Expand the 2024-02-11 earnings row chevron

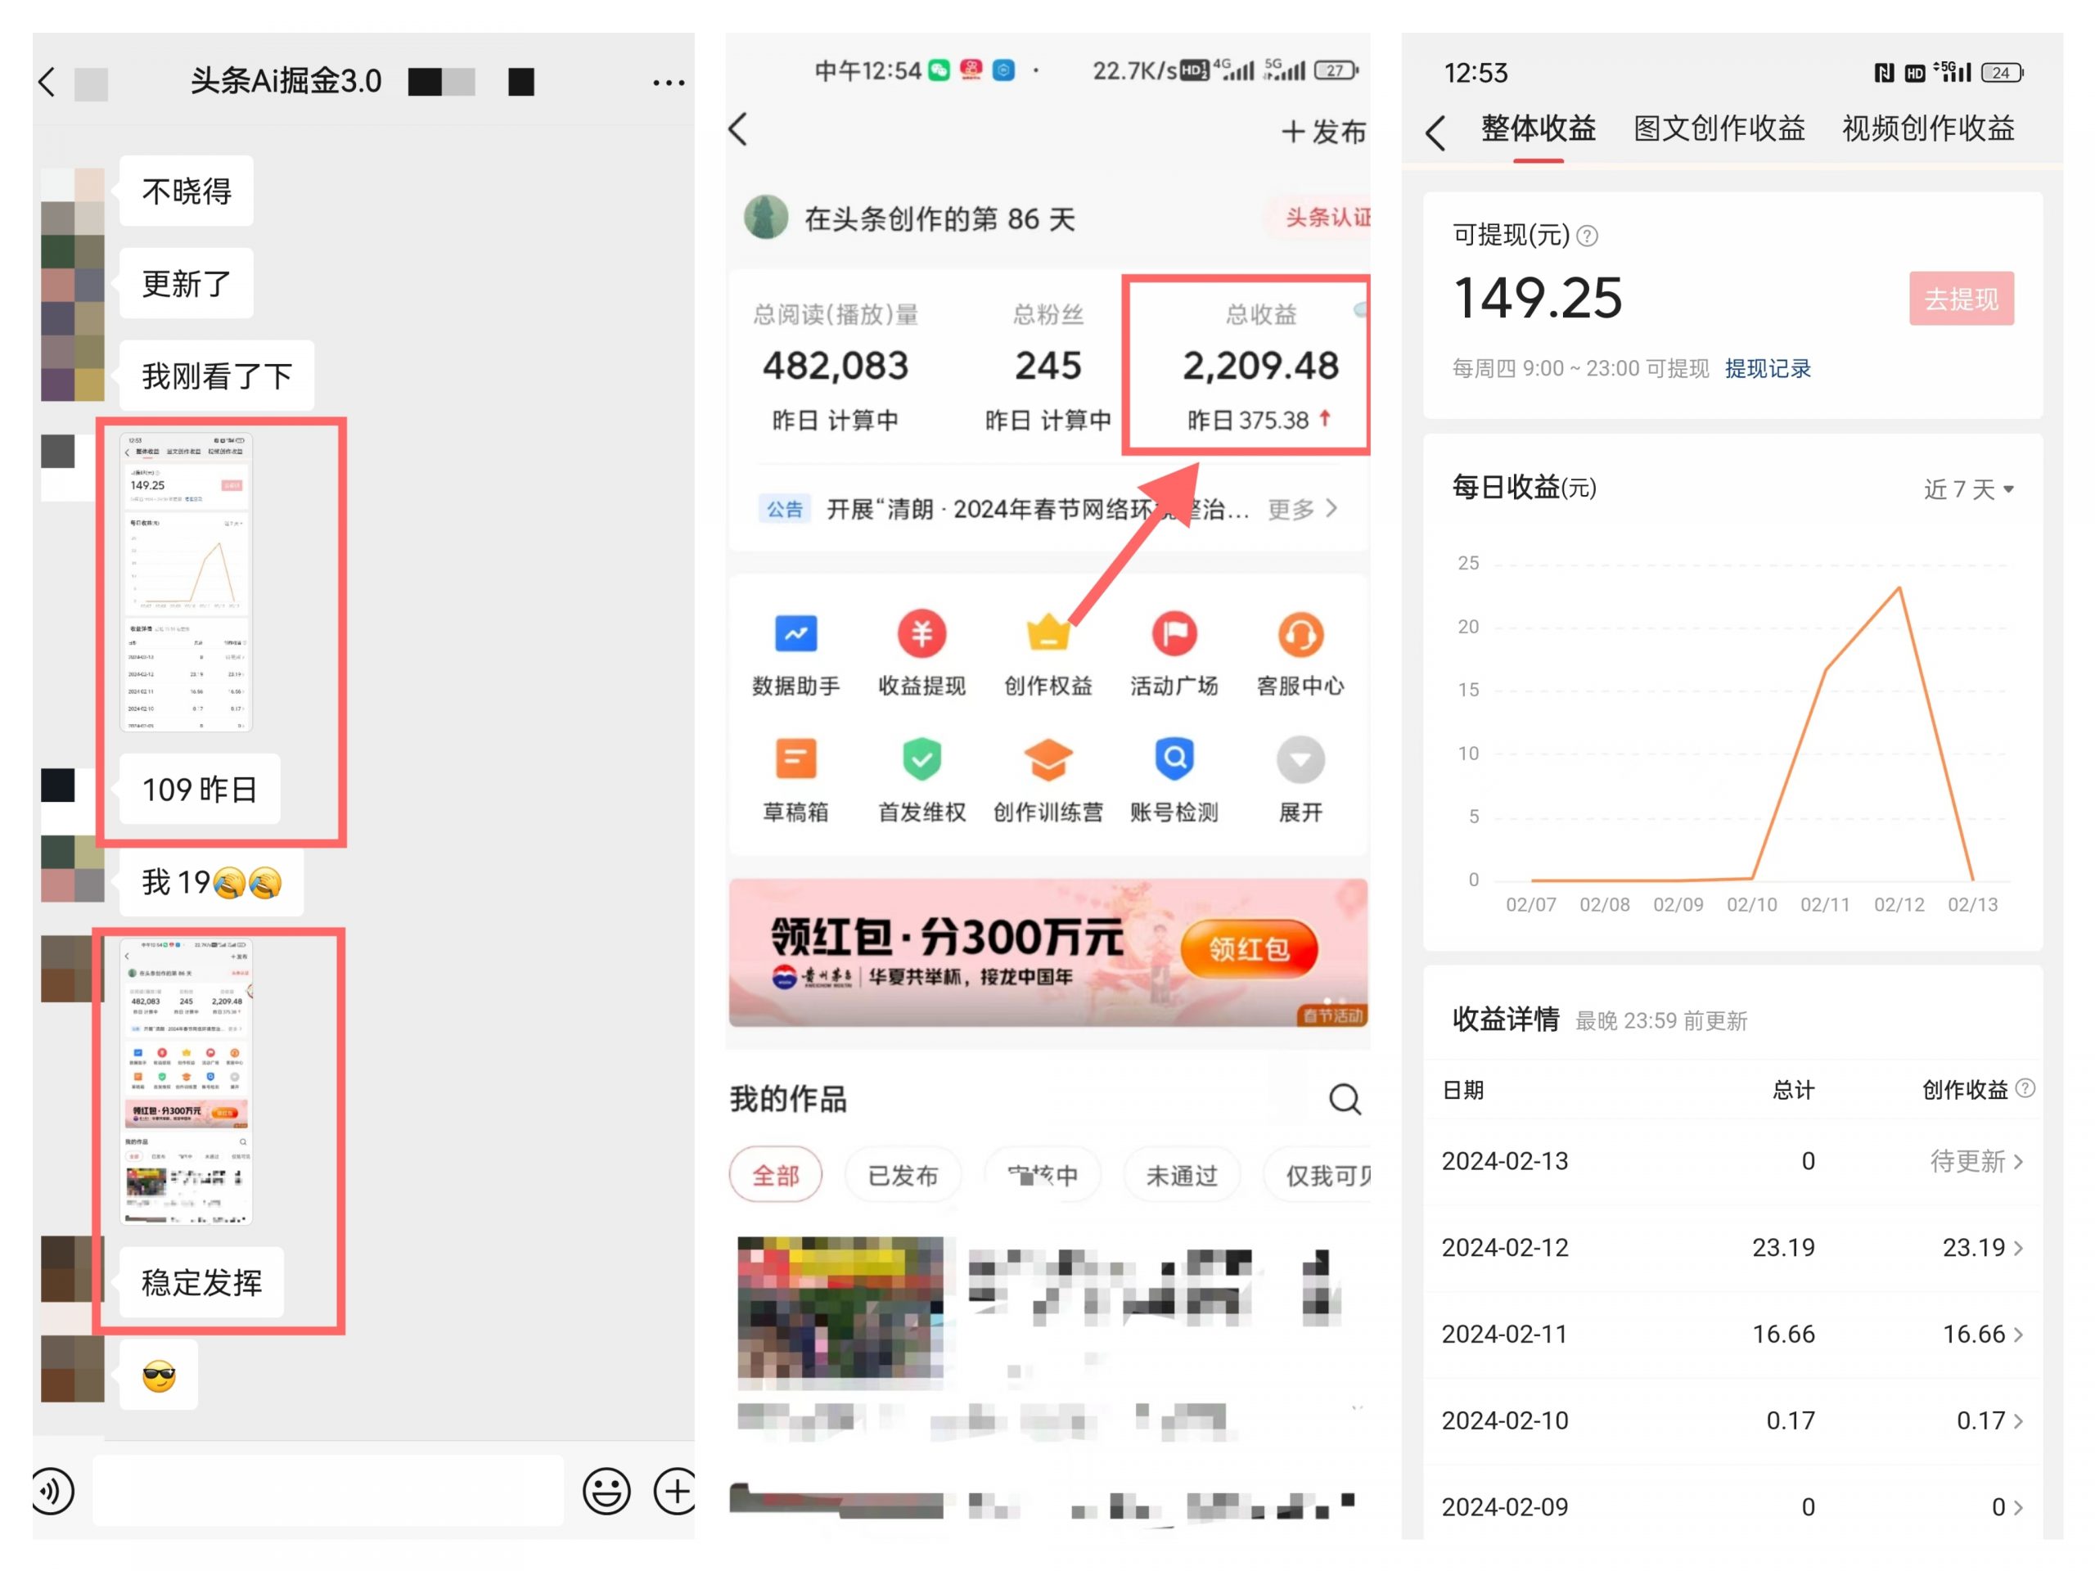tap(2018, 1335)
